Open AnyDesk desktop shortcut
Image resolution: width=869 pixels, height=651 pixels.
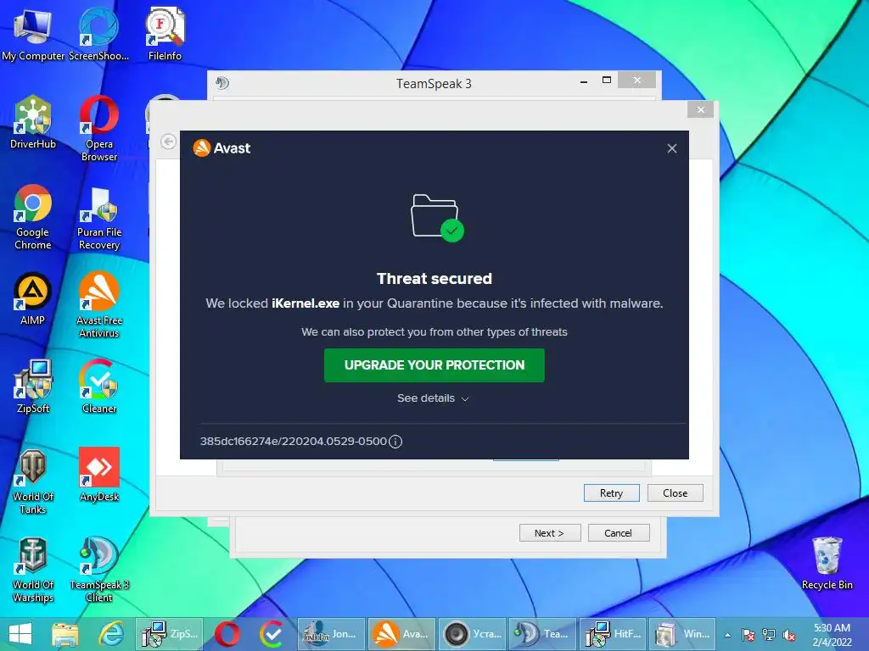tap(98, 475)
